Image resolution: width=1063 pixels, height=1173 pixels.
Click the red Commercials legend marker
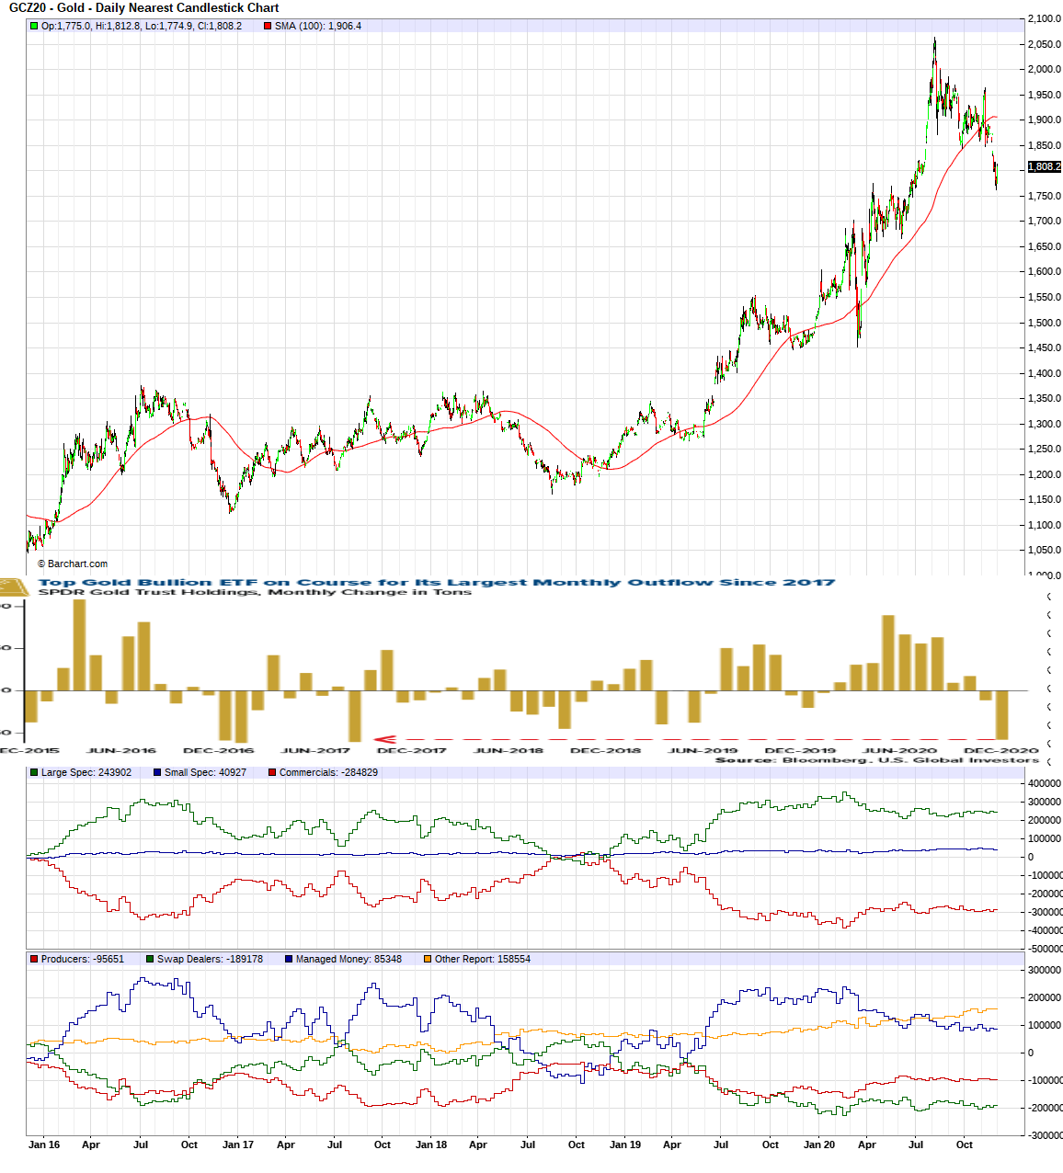272,772
